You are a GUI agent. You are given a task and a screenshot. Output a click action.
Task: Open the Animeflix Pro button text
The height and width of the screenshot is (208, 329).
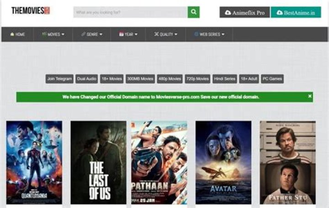pyautogui.click(x=248, y=13)
